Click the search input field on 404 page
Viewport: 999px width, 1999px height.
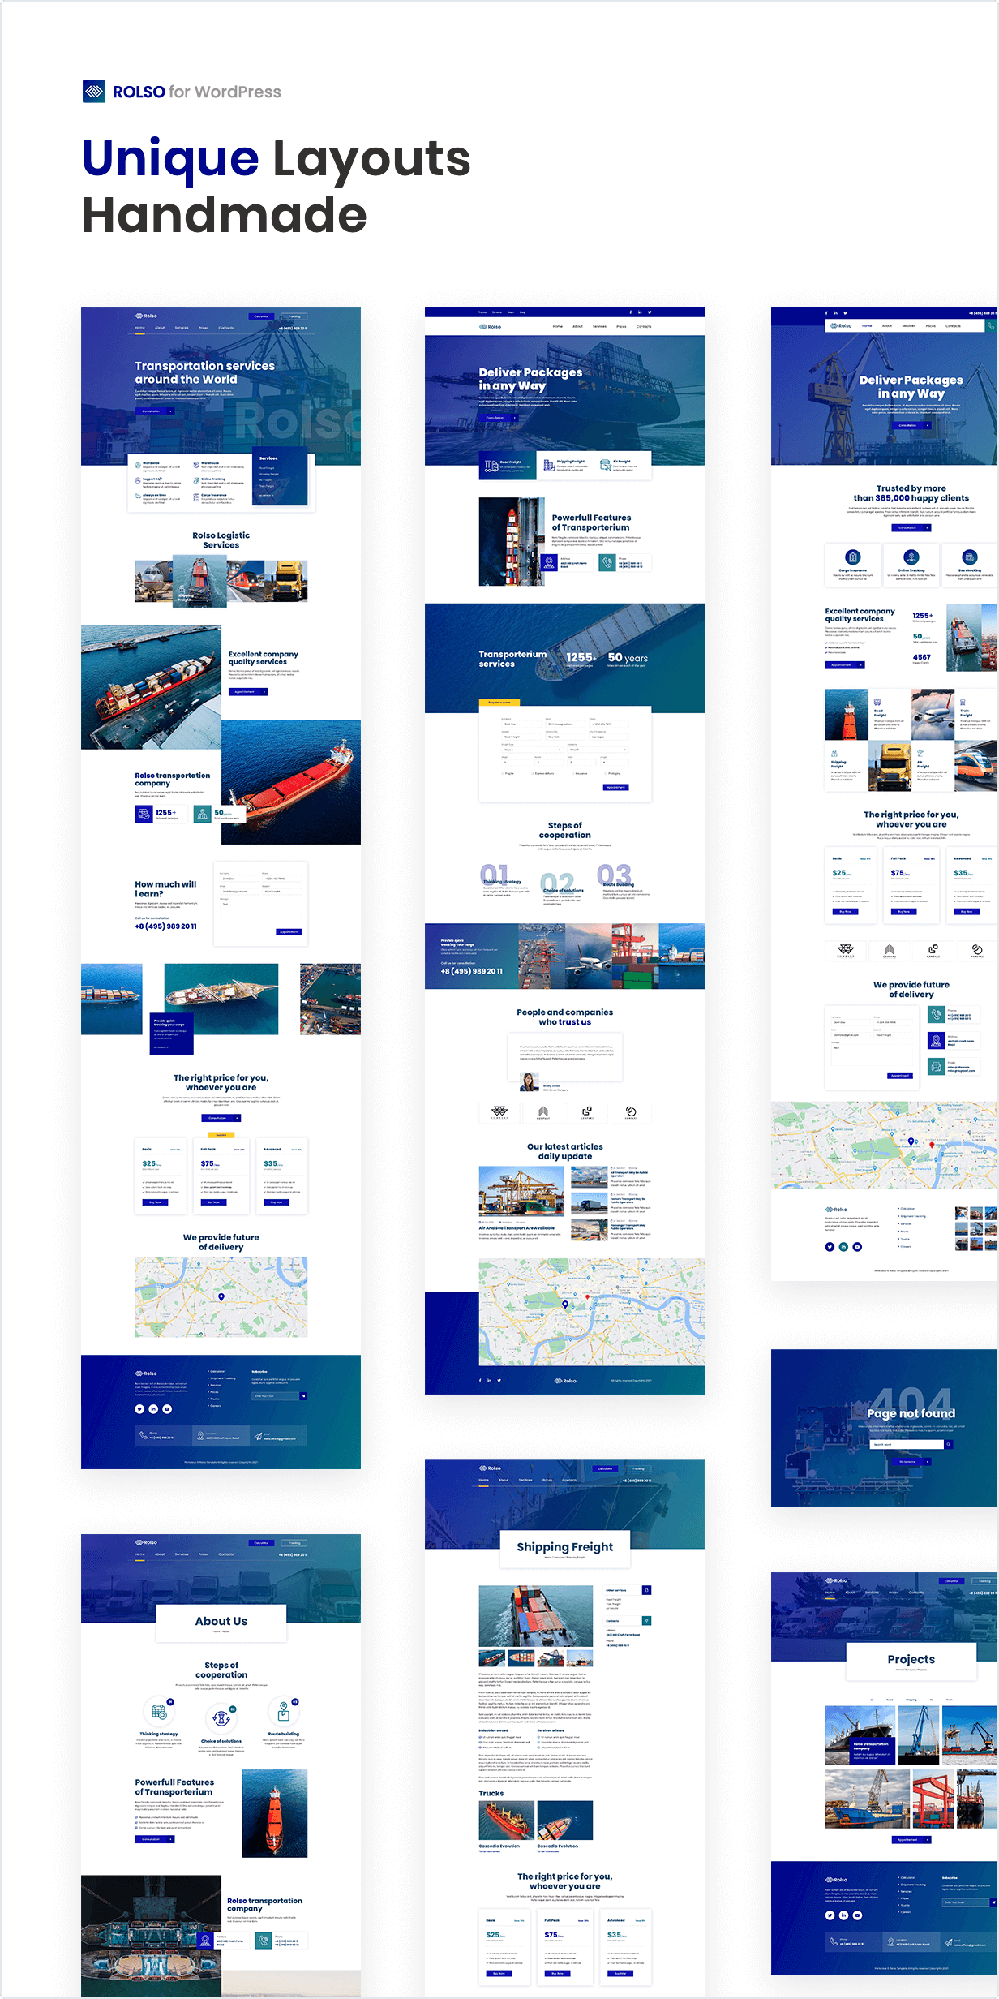point(906,1444)
